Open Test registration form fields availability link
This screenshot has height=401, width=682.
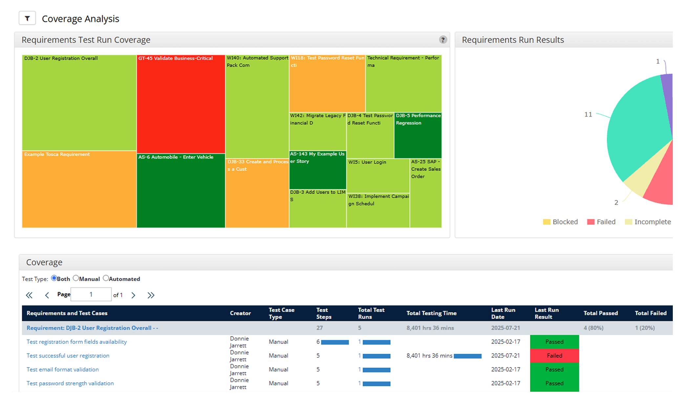pyautogui.click(x=76, y=342)
